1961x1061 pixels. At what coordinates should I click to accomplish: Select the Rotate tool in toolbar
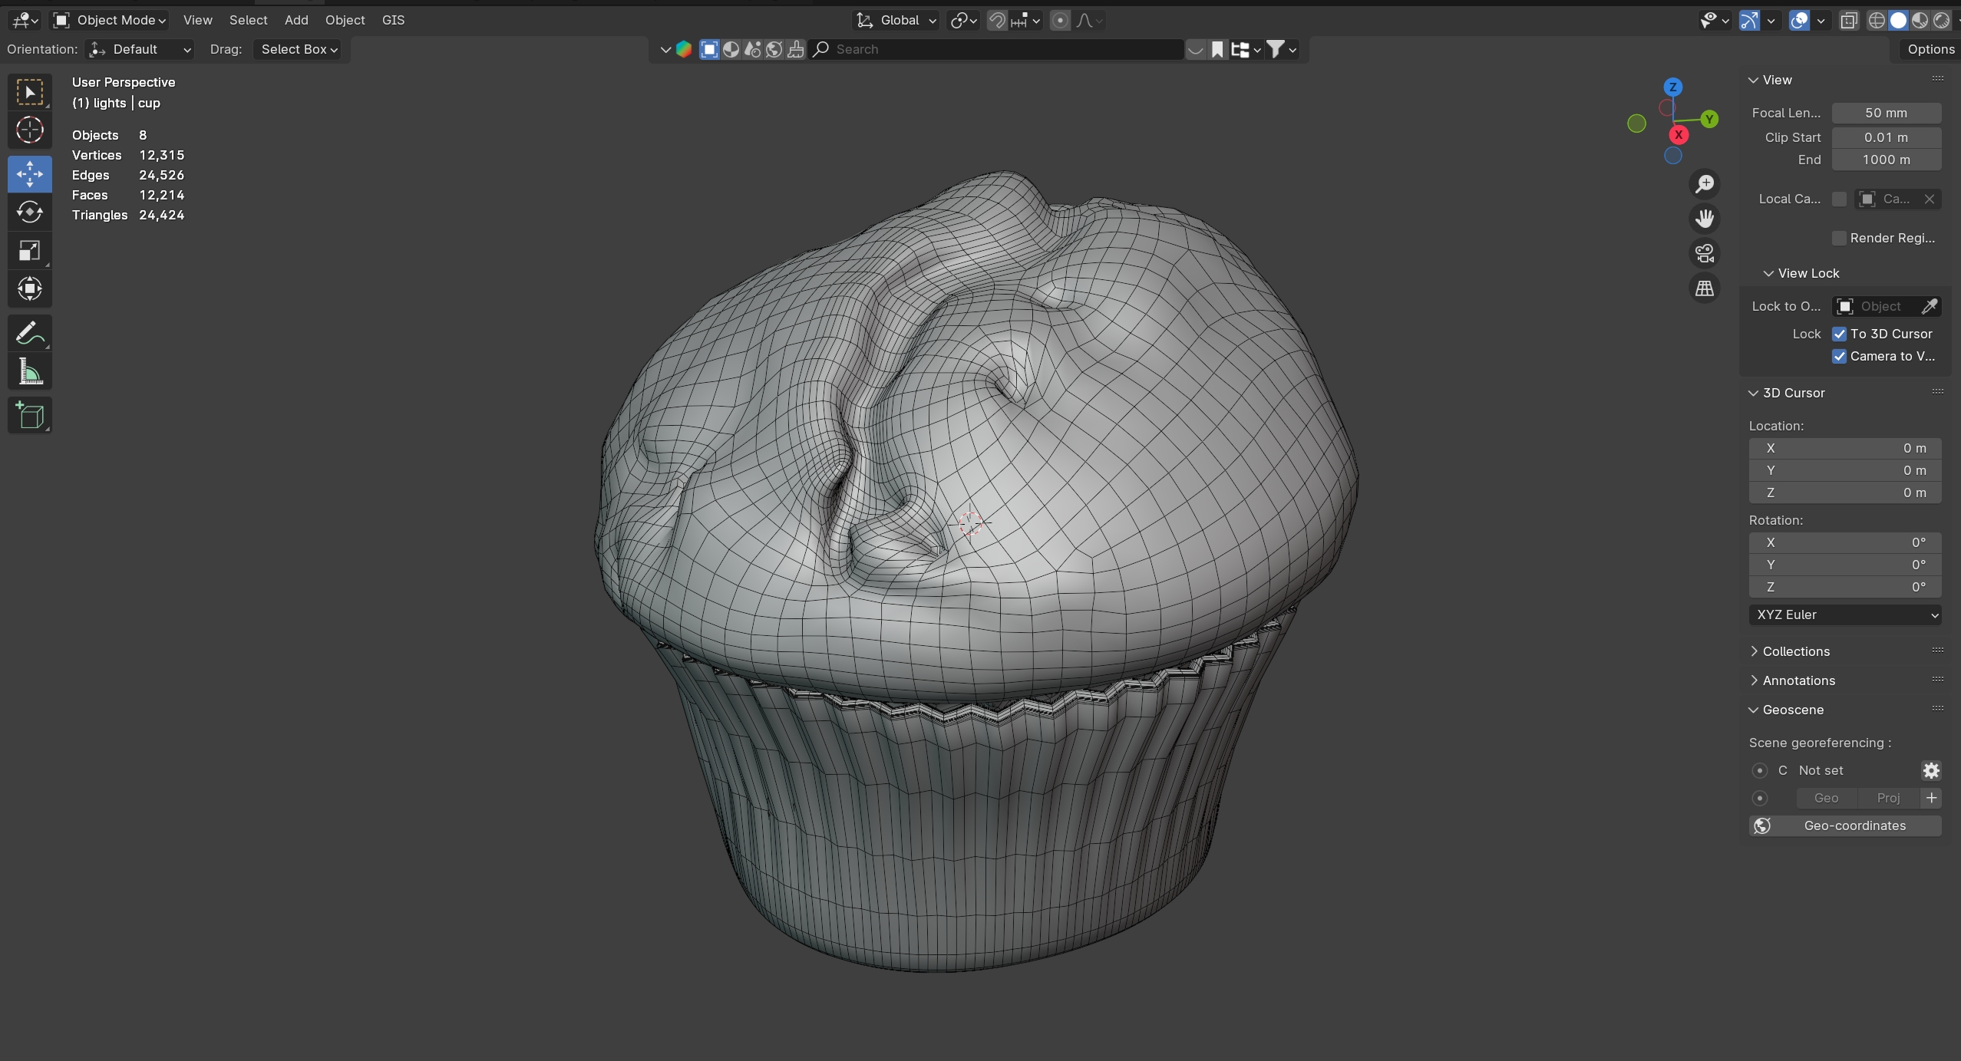(x=29, y=213)
